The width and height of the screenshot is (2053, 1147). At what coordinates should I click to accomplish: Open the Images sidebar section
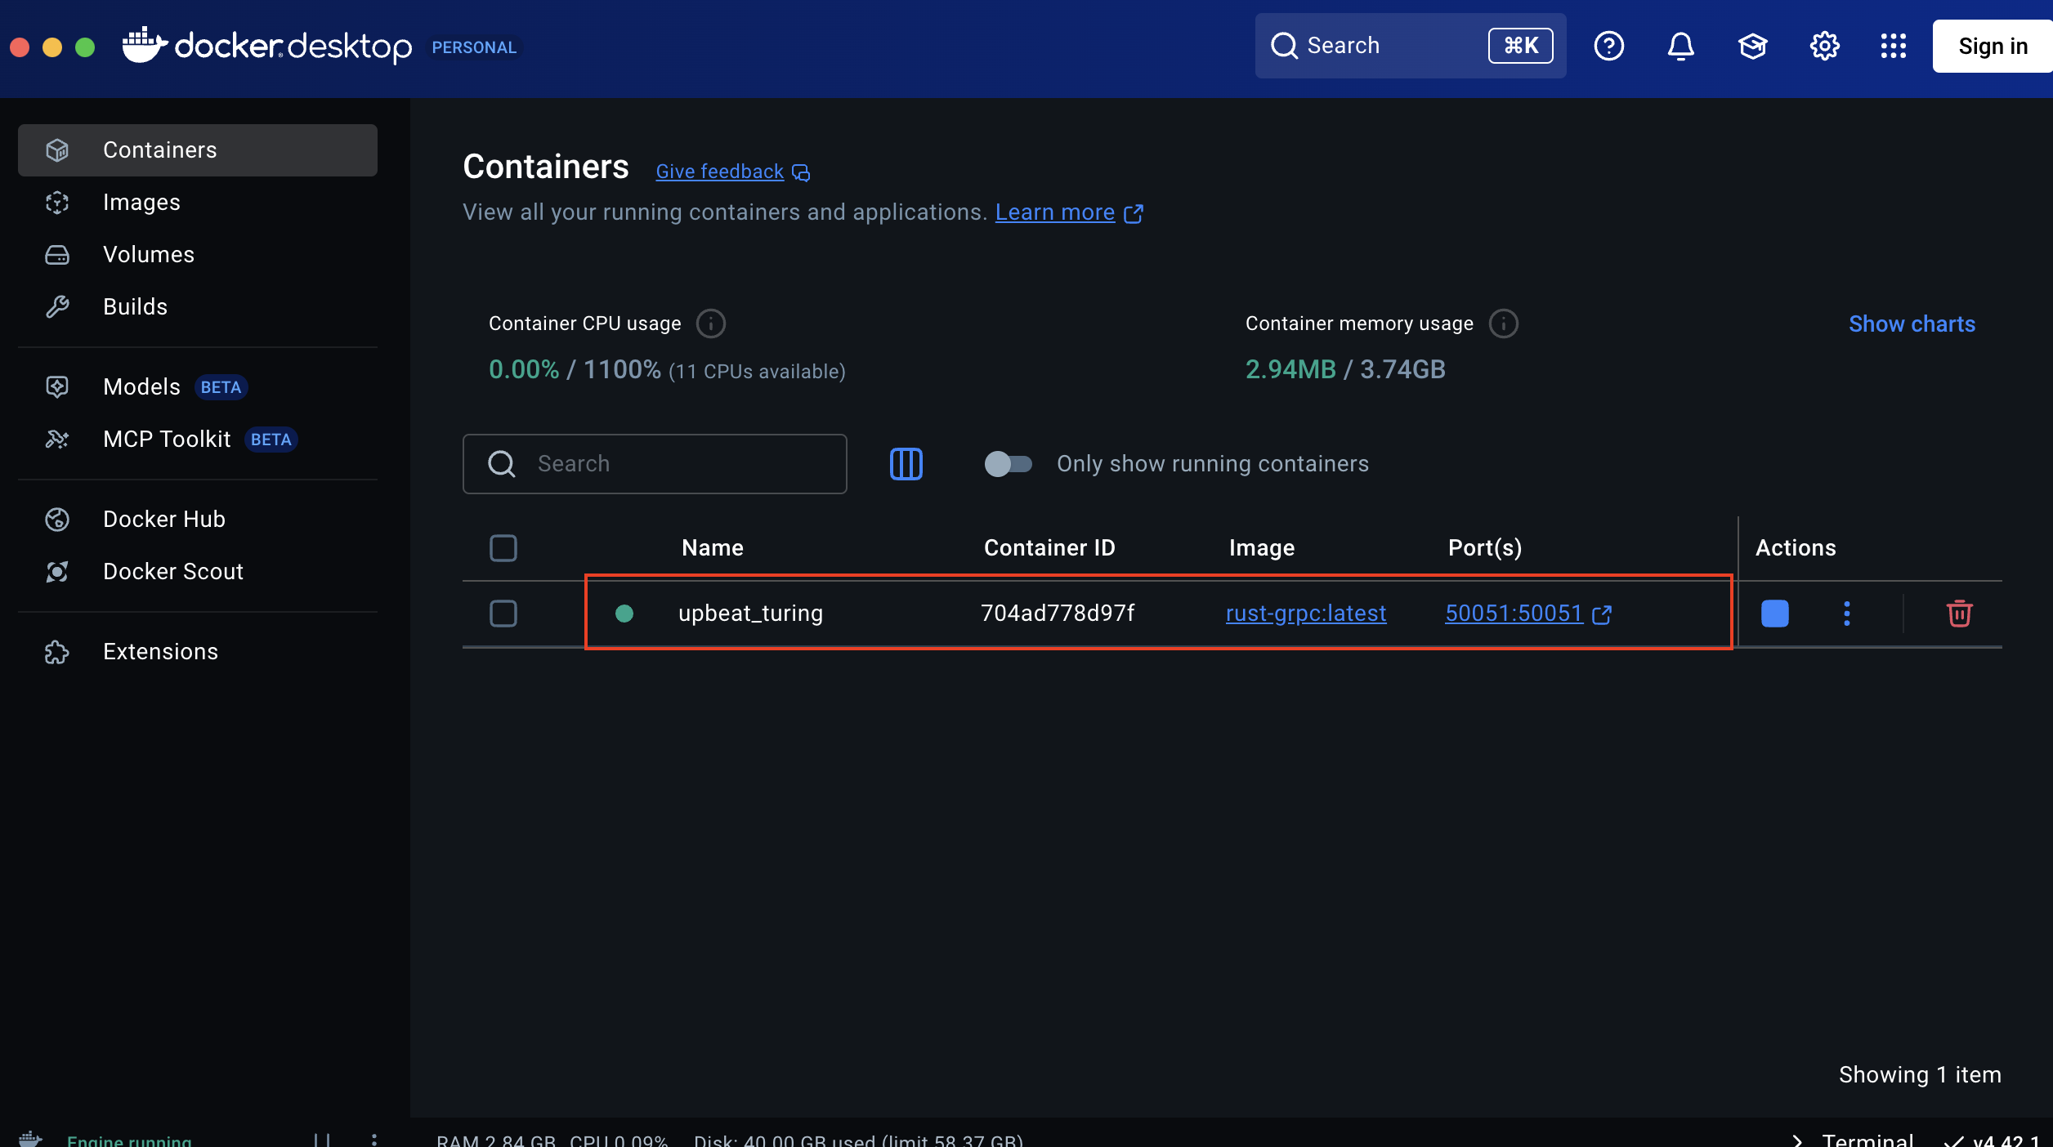198,203
